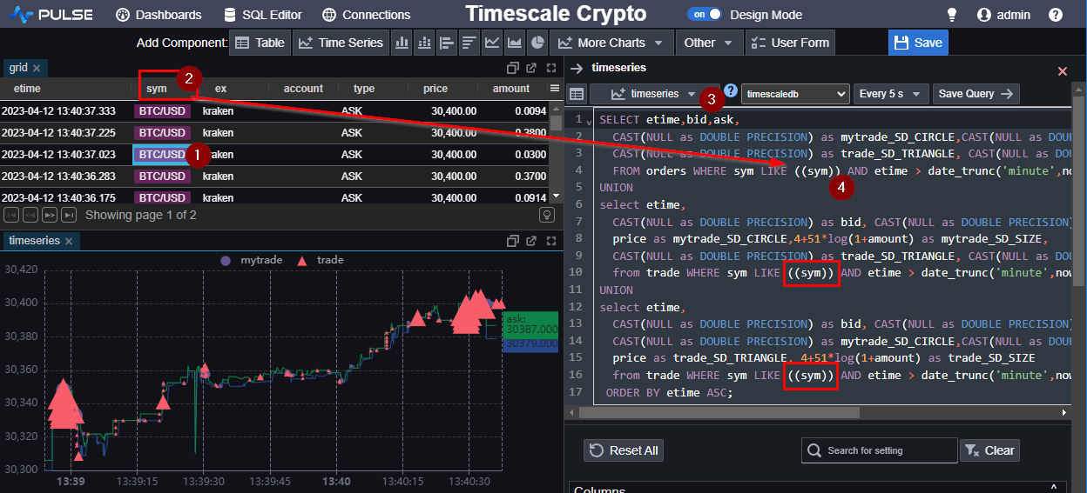The height and width of the screenshot is (493, 1087).
Task: Click the Save Query button
Action: [x=976, y=94]
